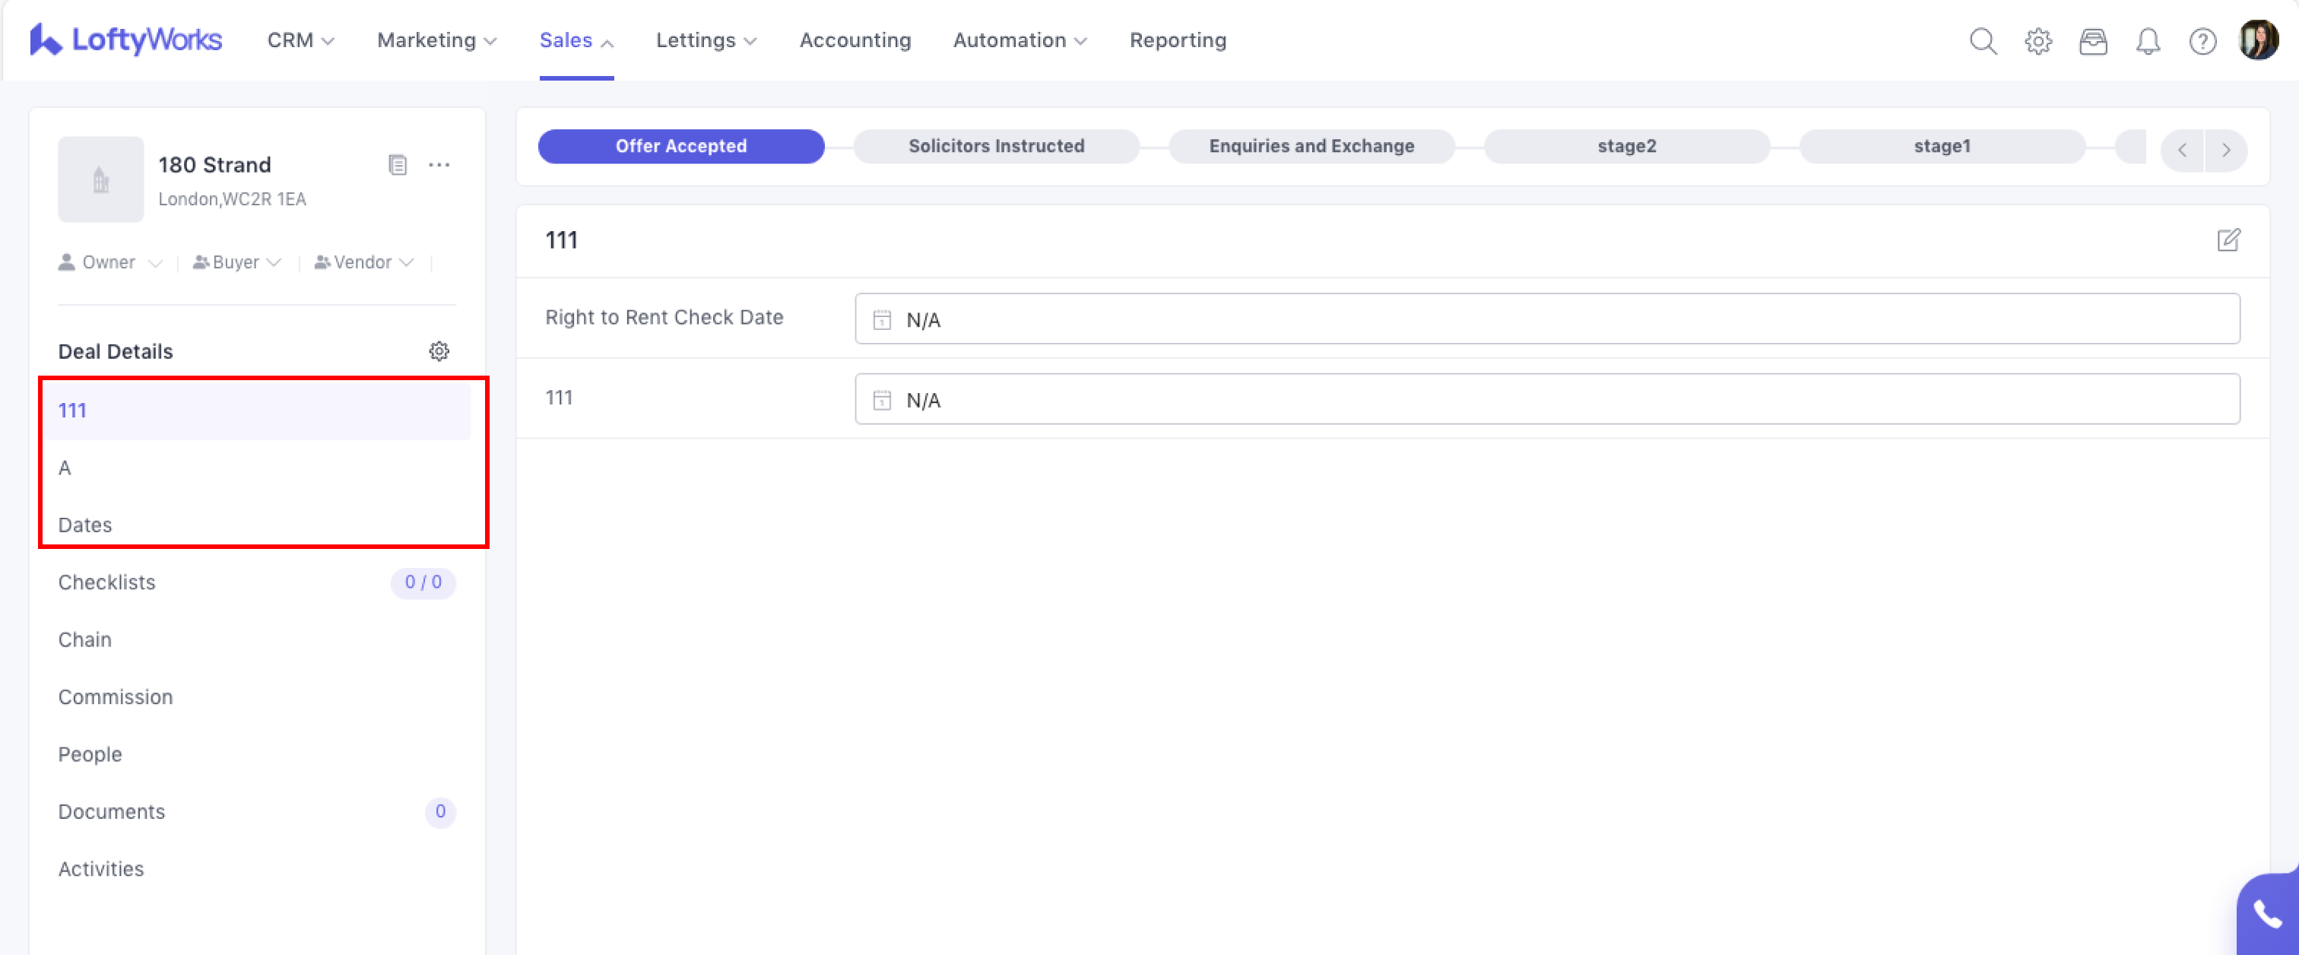Click the help question mark icon
This screenshot has width=2299, height=955.
pos(2202,41)
